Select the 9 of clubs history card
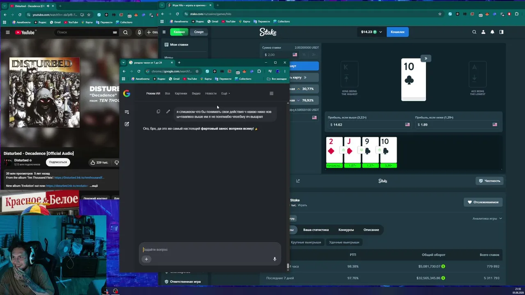525x295 pixels. [x=370, y=152]
